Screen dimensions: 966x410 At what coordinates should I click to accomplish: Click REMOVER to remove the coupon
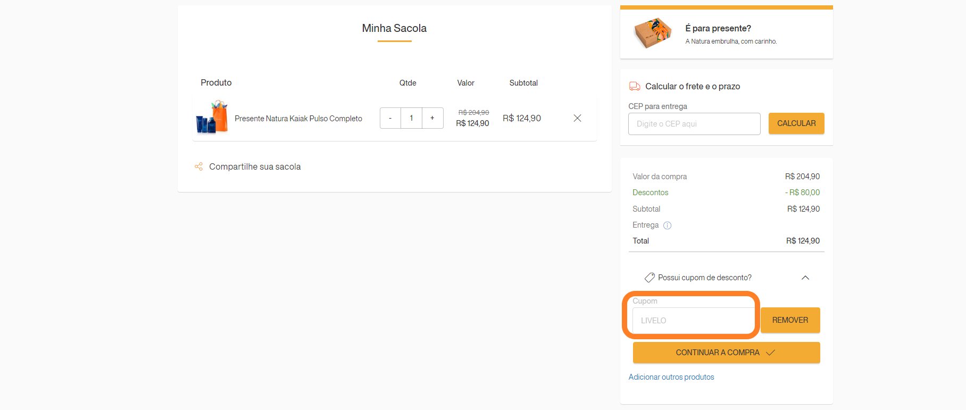pos(790,320)
